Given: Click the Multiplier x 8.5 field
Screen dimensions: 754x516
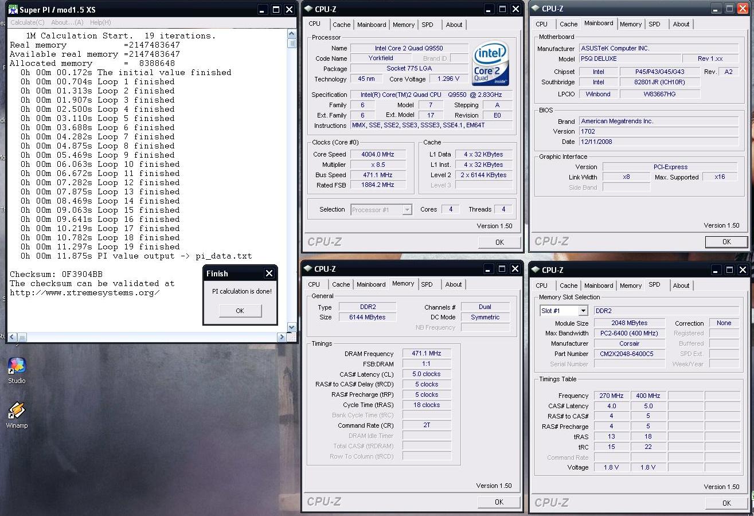Looking at the screenshot, I should [x=378, y=165].
